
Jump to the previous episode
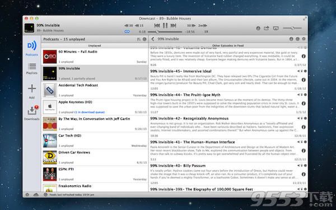(157, 26)
